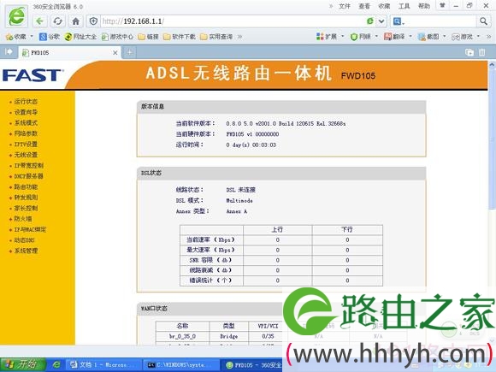Open the Windows 开始 Start button
This screenshot has height=372, width=496.
[23, 364]
